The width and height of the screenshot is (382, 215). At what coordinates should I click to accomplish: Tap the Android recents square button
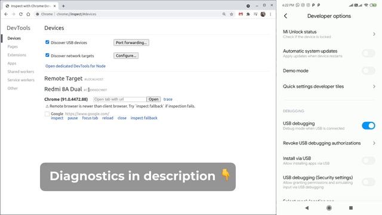tap(351, 208)
